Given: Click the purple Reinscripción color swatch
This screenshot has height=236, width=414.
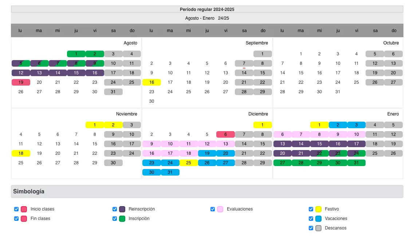Looking at the screenshot, I should point(122,209).
